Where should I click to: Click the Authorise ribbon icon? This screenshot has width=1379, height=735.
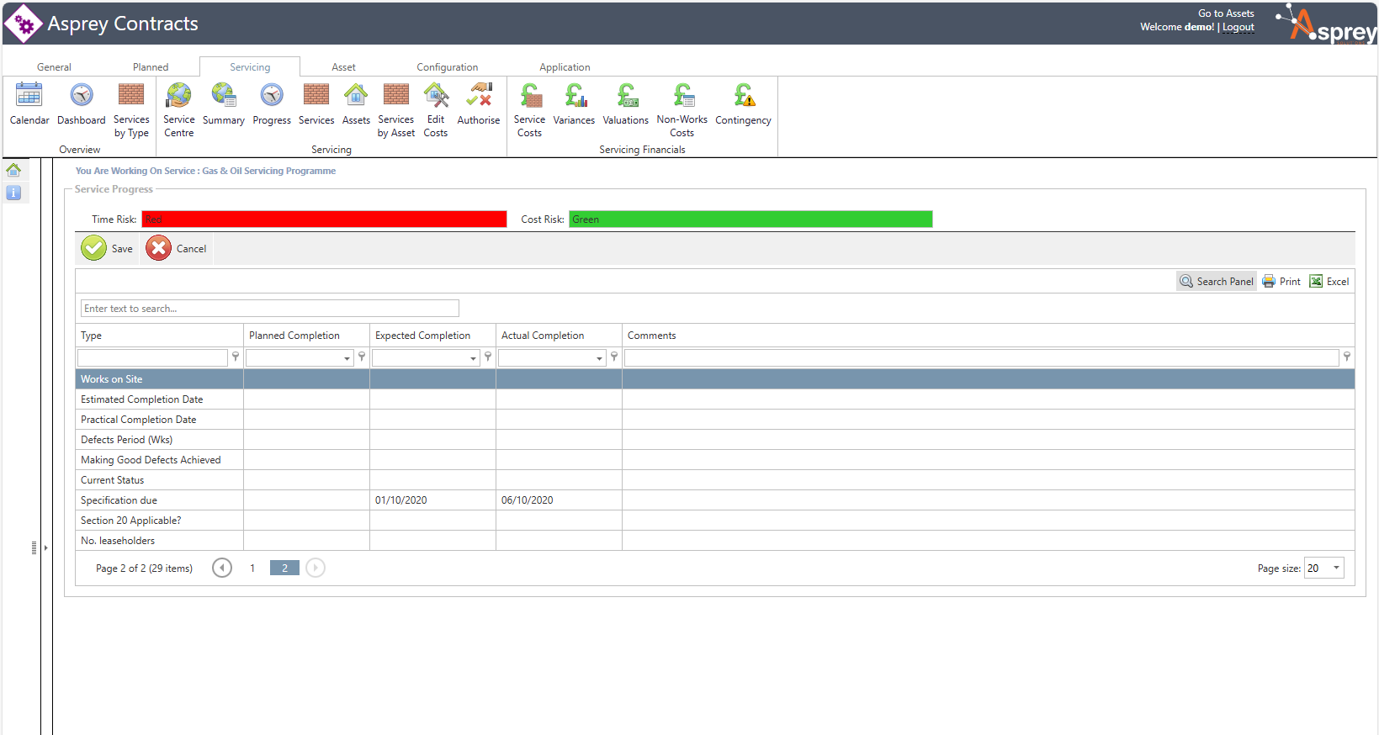479,96
